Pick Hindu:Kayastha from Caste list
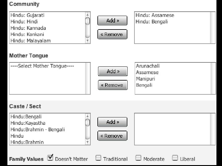This screenshot has height=166, width=222. click(x=28, y=123)
